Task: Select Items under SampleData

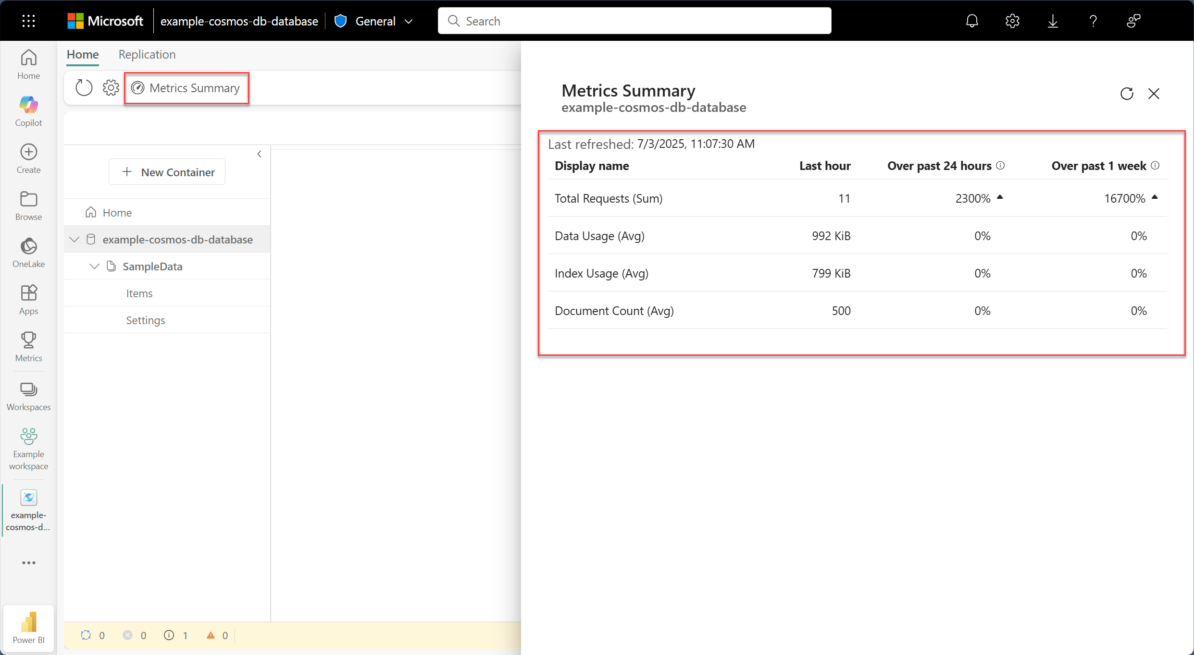Action: (139, 293)
